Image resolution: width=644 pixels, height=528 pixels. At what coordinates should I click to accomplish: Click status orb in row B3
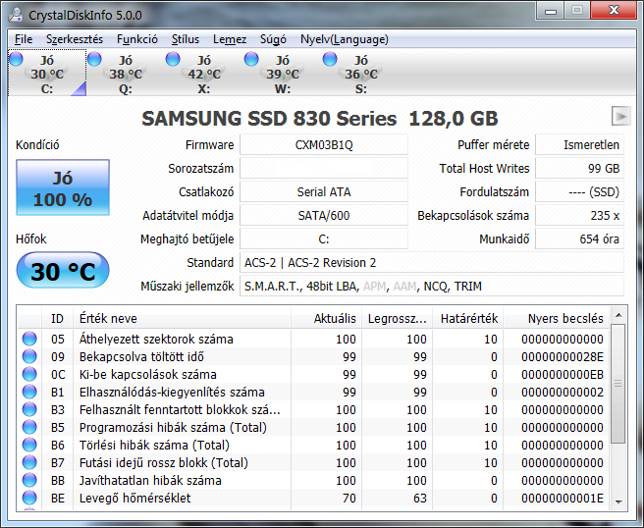(x=29, y=409)
